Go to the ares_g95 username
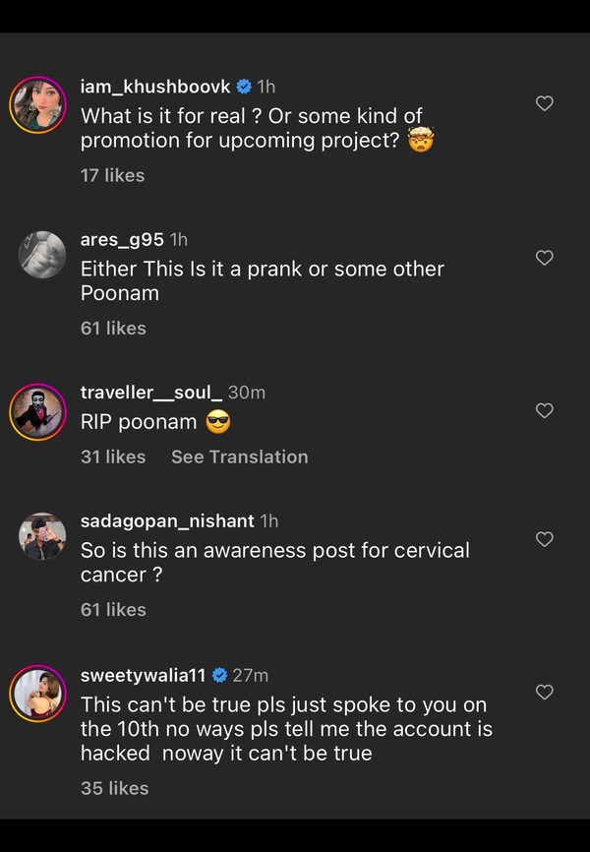Image resolution: width=590 pixels, height=852 pixels. coord(122,239)
